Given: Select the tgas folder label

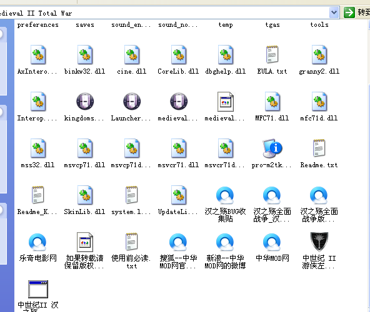Looking at the screenshot, I should [272, 25].
